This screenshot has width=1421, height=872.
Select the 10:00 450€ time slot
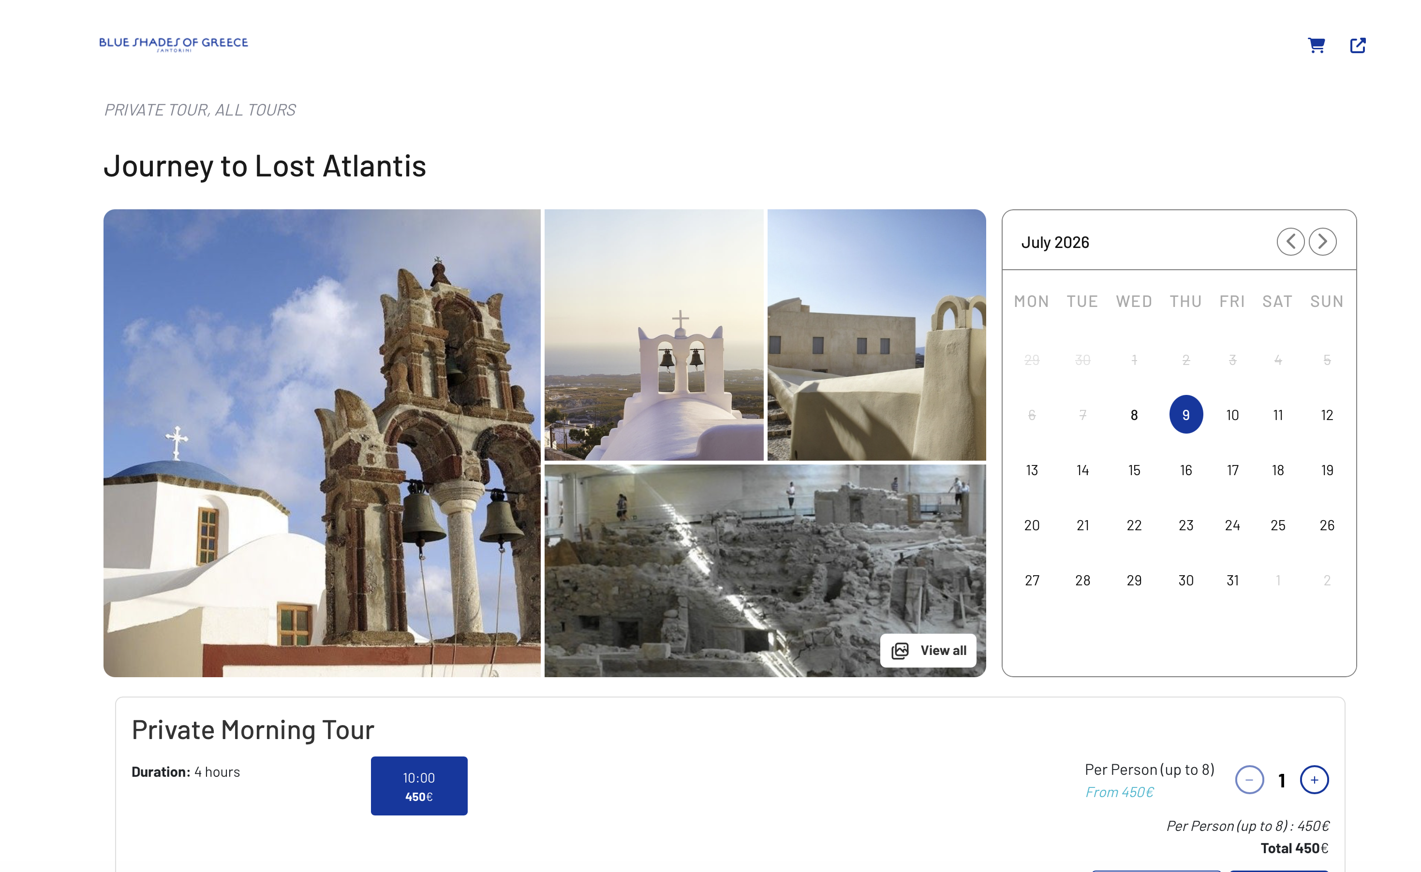[419, 786]
